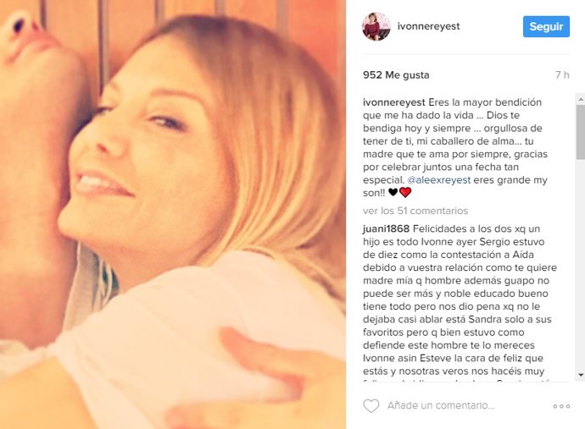Expand 'ver los 51 comentarios'

tap(415, 211)
